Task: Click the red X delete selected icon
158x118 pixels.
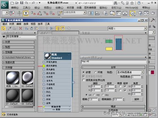Action: pos(21,28)
